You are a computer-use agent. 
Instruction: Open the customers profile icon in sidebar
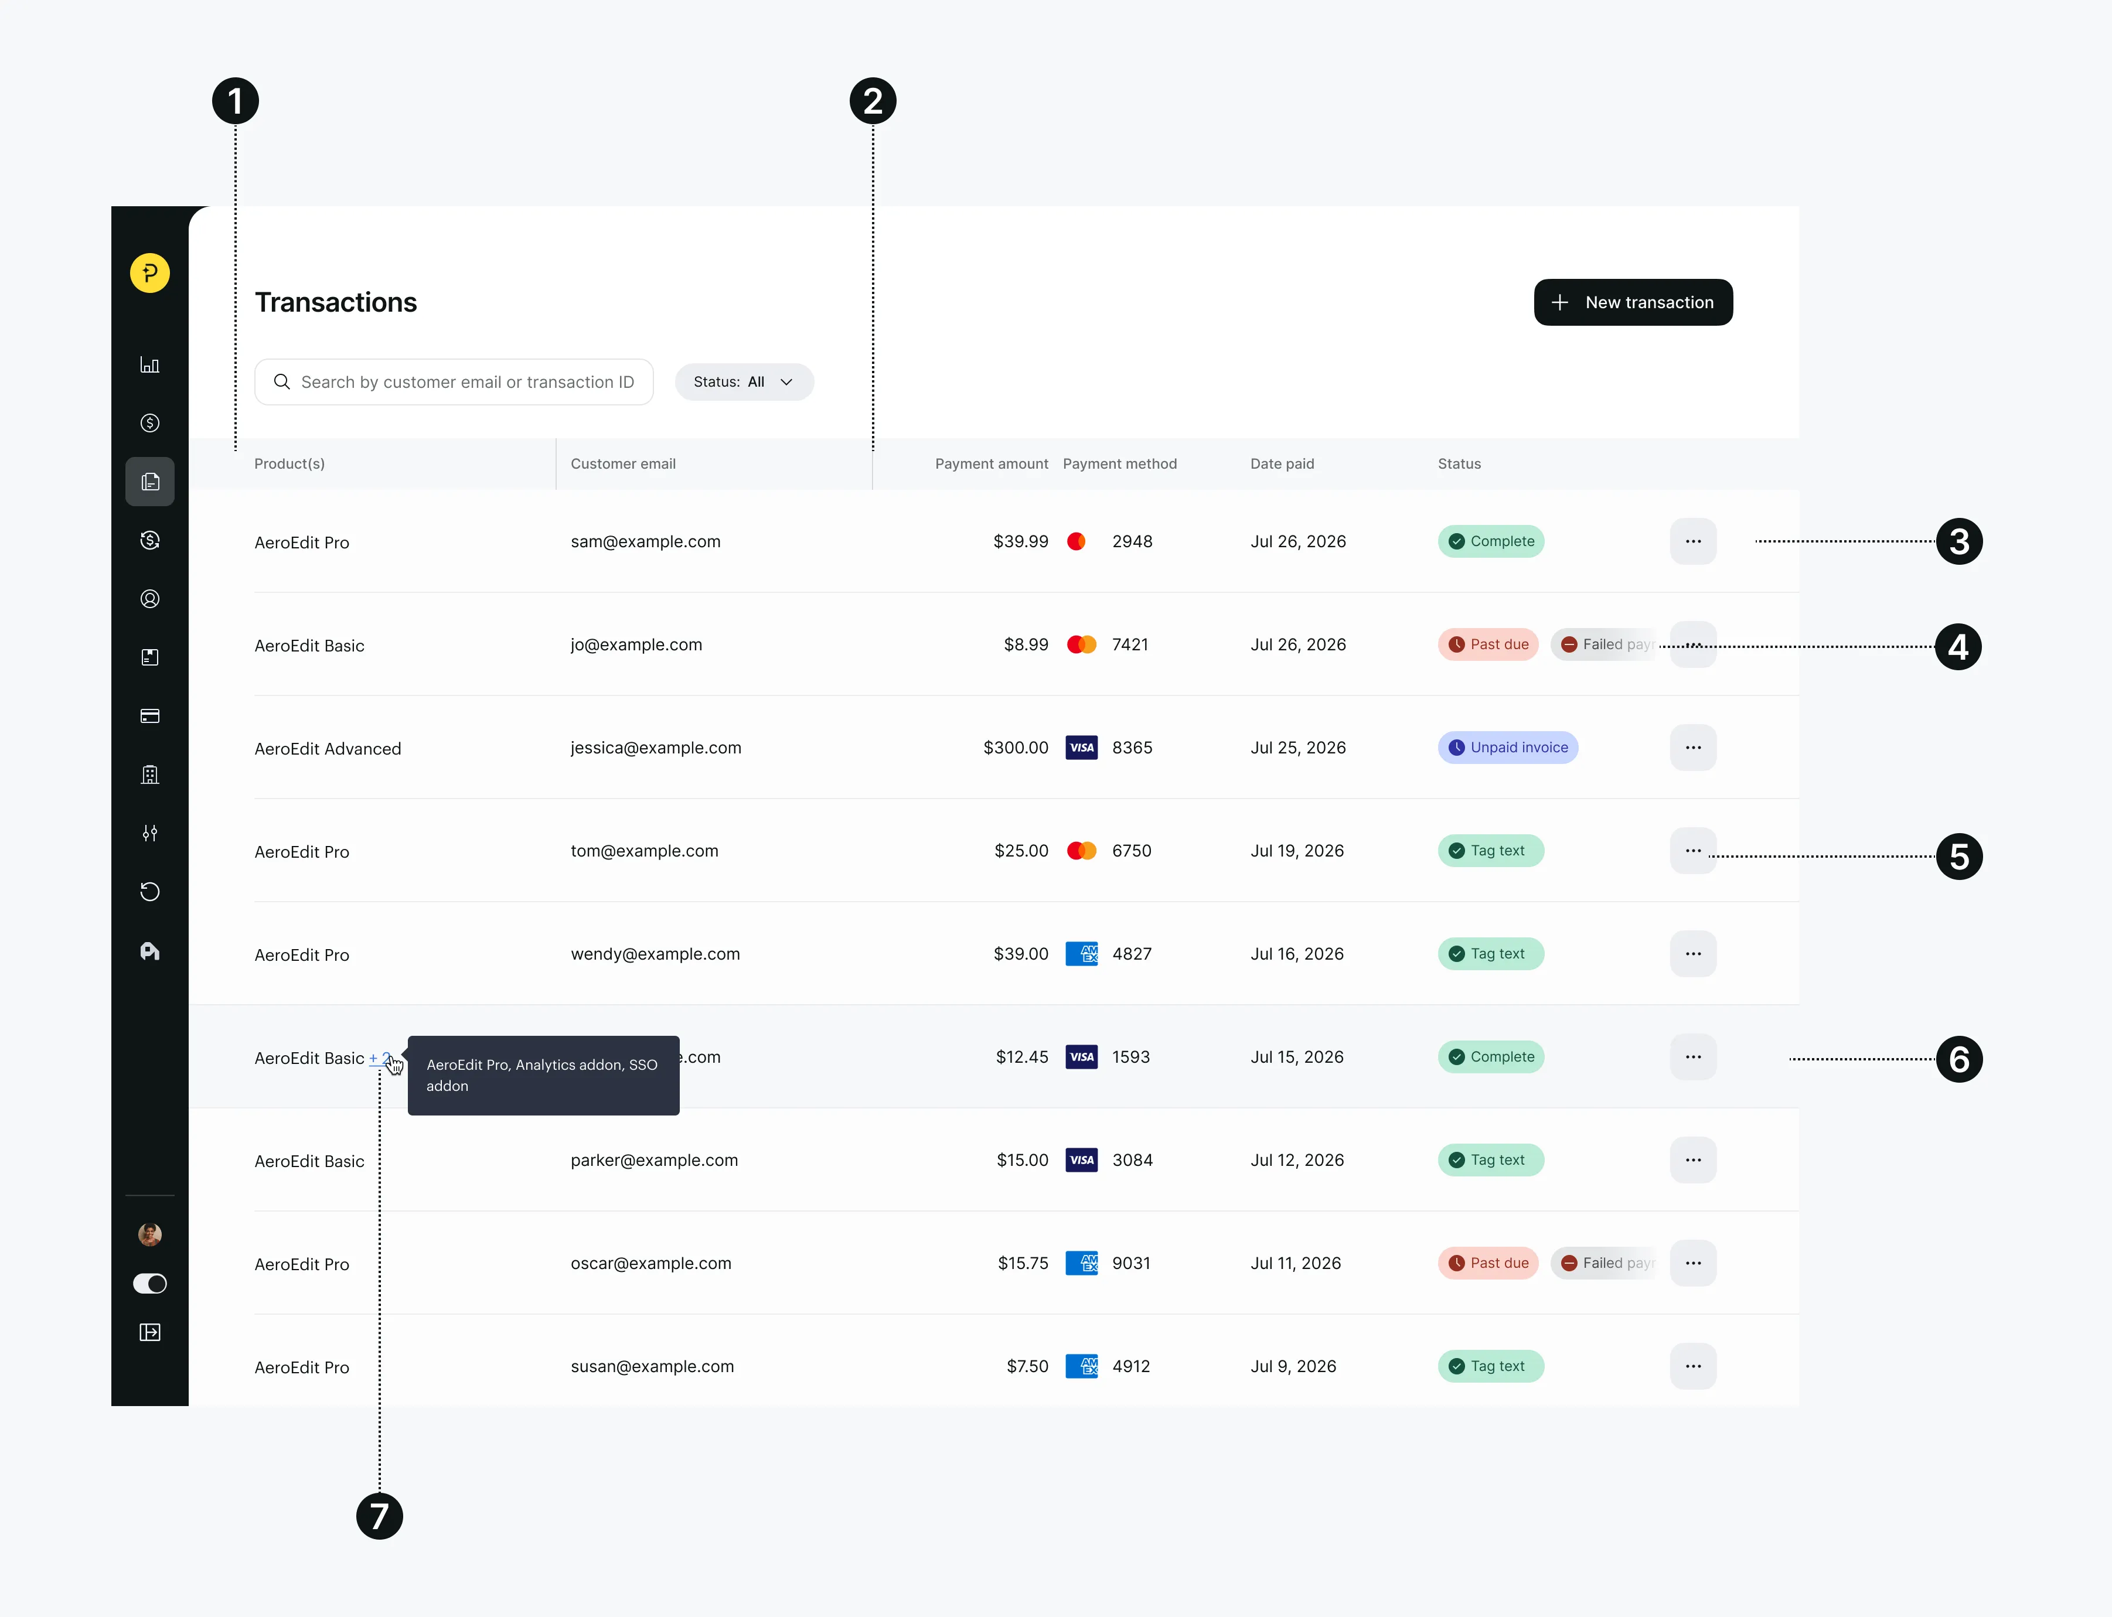pyautogui.click(x=150, y=599)
